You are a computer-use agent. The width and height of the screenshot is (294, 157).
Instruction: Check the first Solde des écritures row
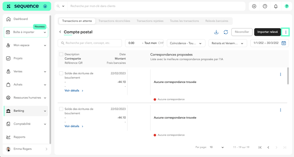[x=61, y=73]
